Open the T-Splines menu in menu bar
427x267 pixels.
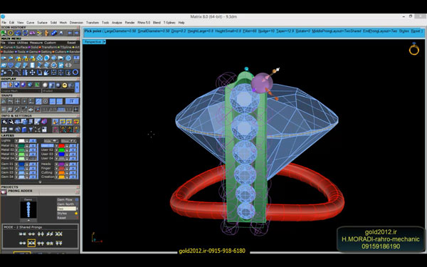pos(169,23)
